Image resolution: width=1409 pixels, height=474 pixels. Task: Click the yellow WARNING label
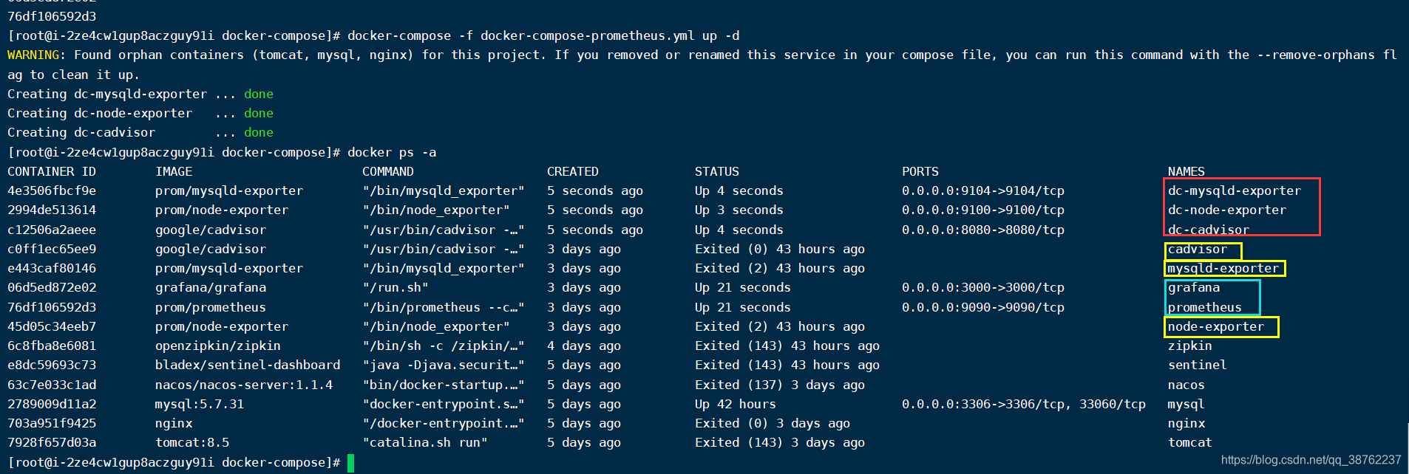33,55
